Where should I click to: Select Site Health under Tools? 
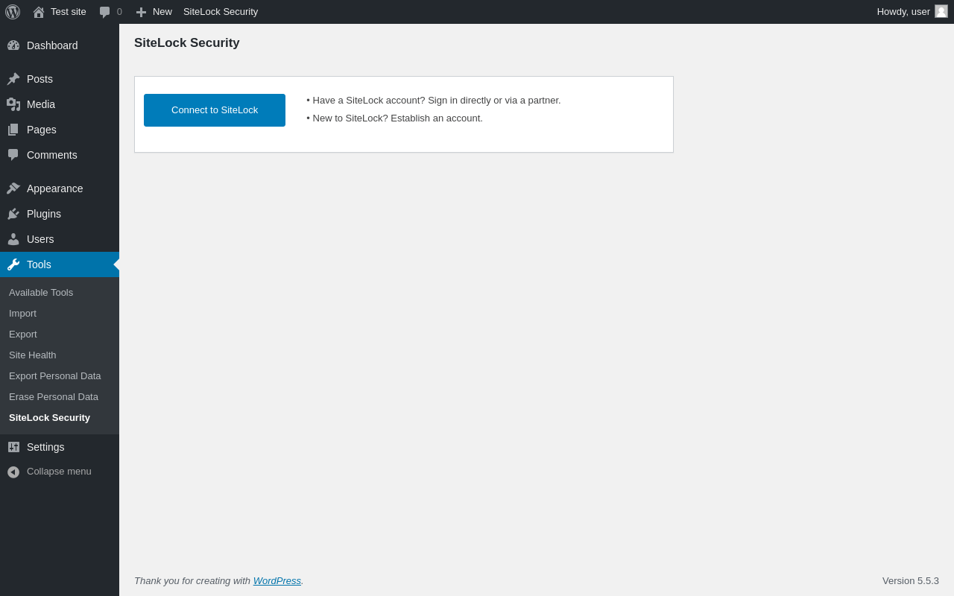(33, 355)
